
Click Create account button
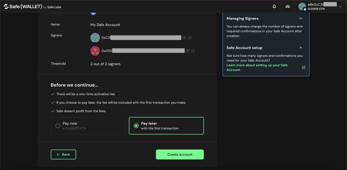(x=180, y=154)
